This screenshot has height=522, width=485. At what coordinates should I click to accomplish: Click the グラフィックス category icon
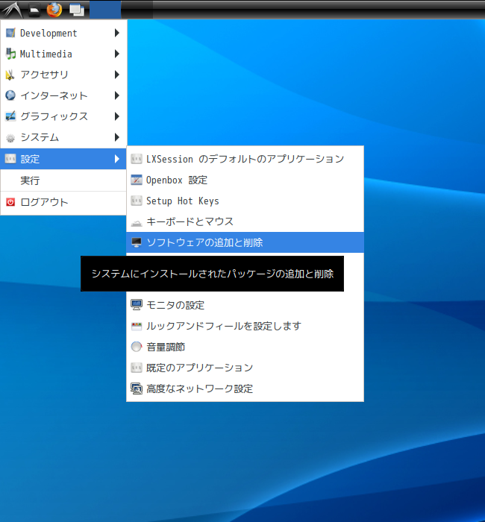click(10, 116)
